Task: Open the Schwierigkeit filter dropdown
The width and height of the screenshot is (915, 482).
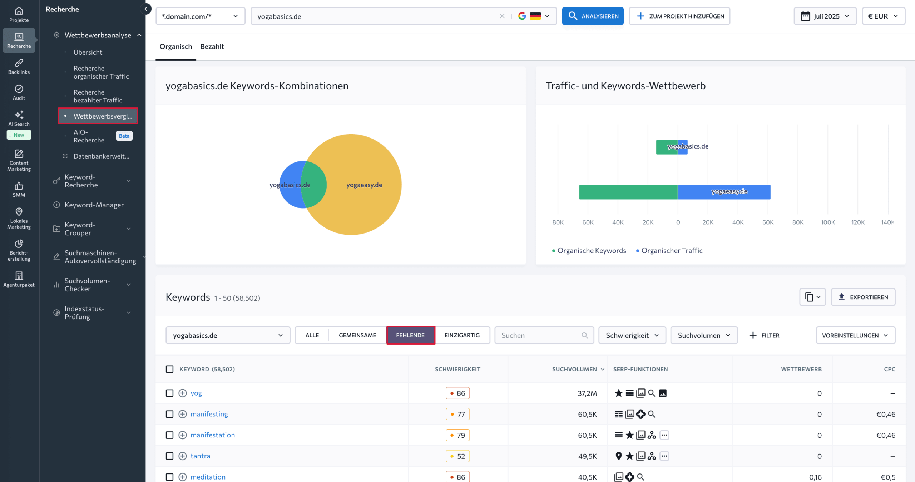Action: (x=632, y=335)
